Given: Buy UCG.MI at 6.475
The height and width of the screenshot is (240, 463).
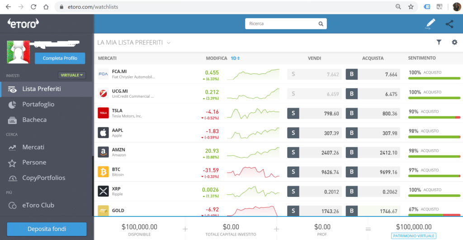Looking at the screenshot, I should pos(373,94).
